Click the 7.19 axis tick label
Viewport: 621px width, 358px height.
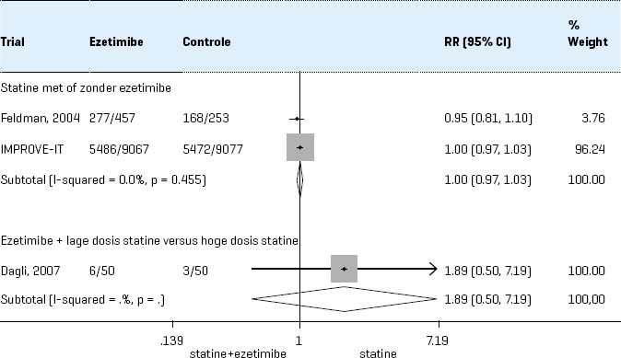[438, 341]
